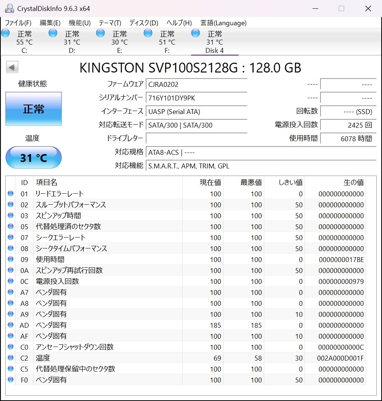
Task: Click status orb for C0 アンセーフシャットダウン回数
Action: (x=11, y=347)
